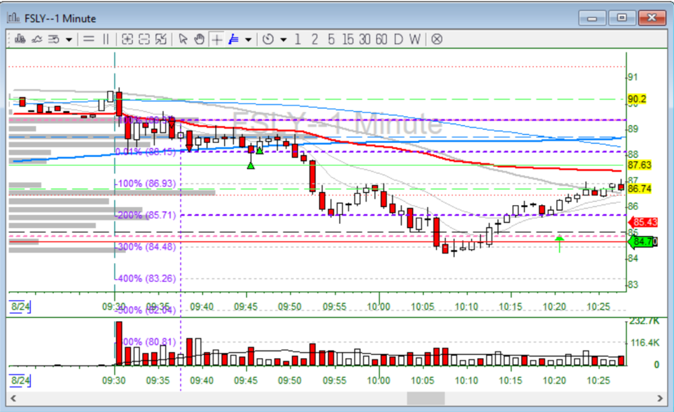Click the zoom in chart icon
Image resolution: width=674 pixels, height=412 pixels.
pos(127,39)
